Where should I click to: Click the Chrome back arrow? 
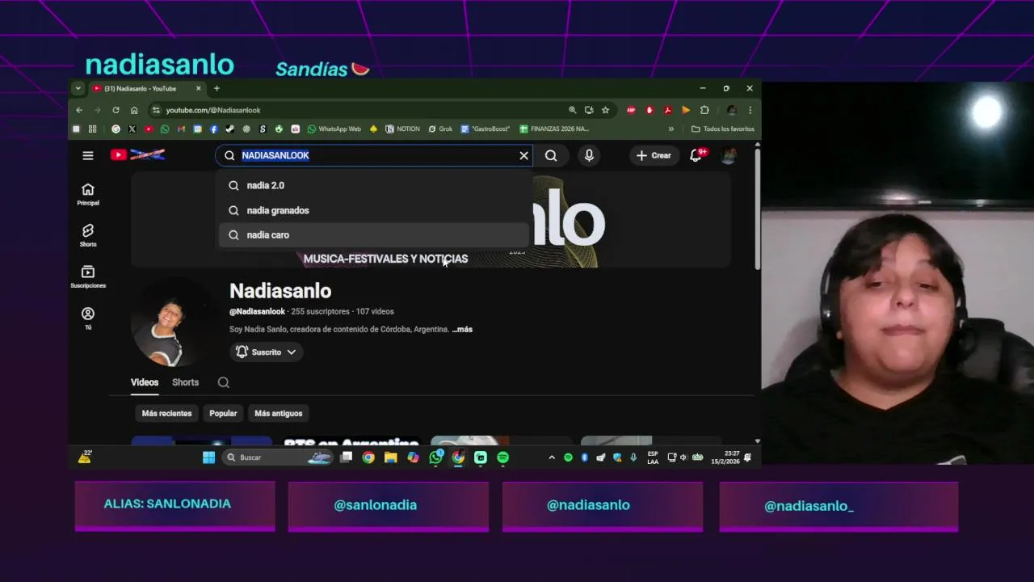coord(79,110)
